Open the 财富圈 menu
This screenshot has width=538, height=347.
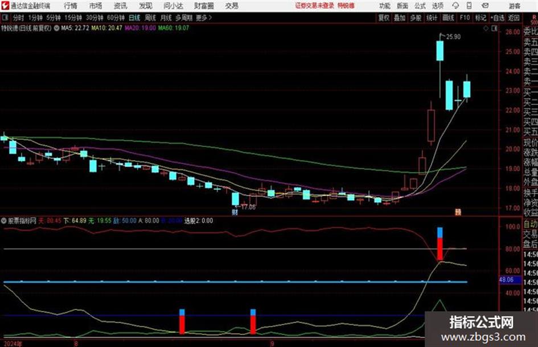point(204,6)
